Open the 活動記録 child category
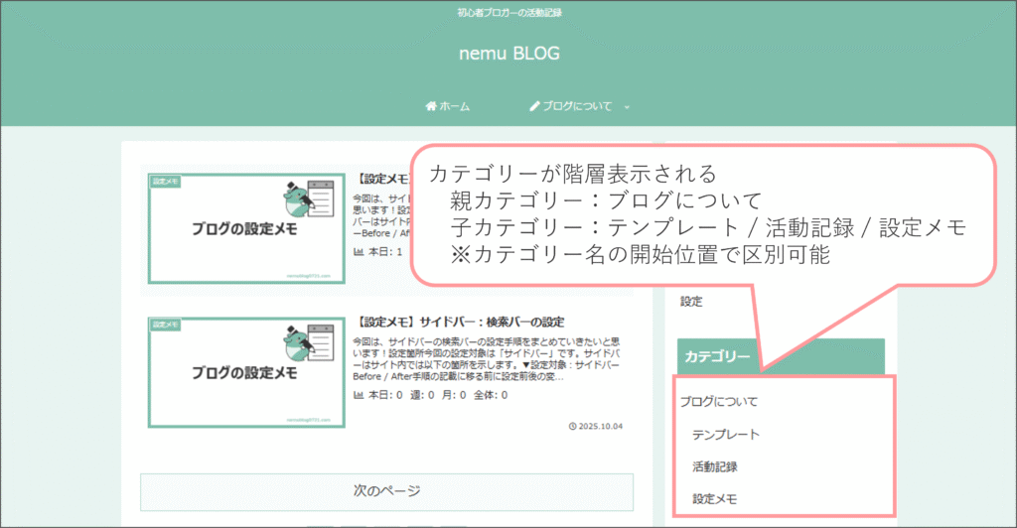The image size is (1017, 528). [x=714, y=465]
